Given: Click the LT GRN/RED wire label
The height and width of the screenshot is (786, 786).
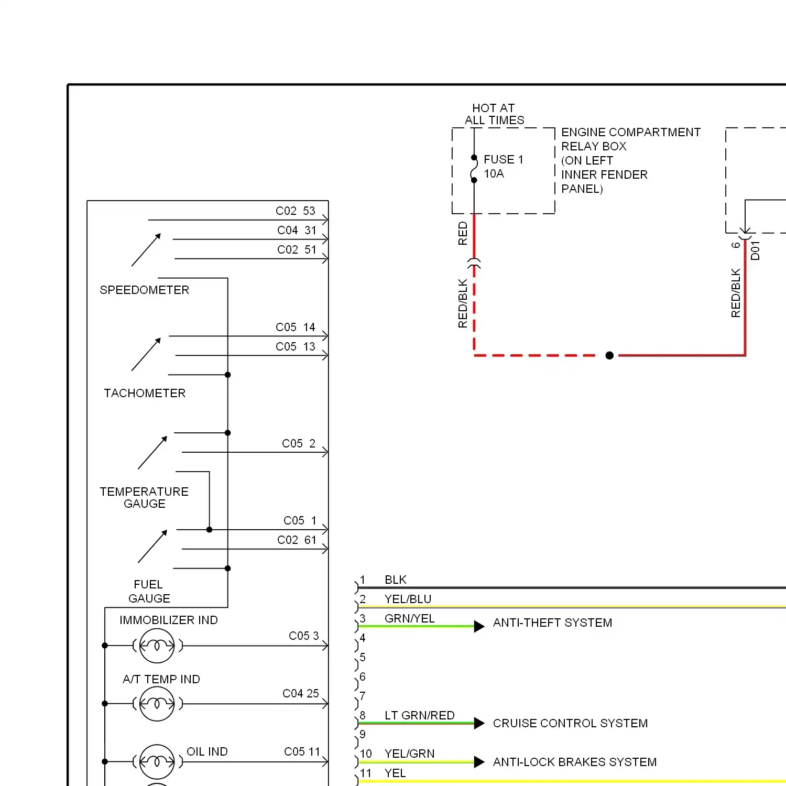Looking at the screenshot, I should (420, 715).
